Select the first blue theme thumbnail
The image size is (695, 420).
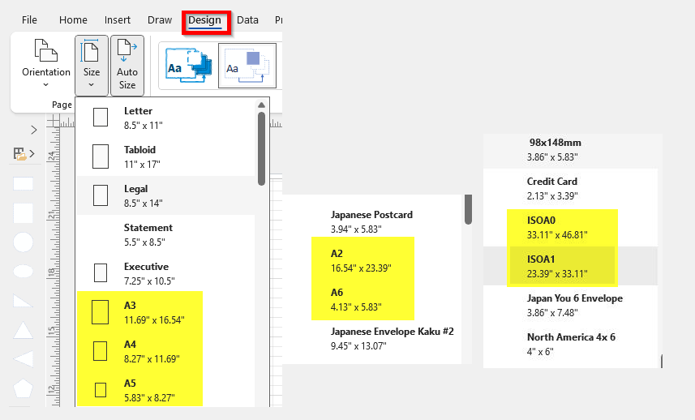[x=188, y=66]
